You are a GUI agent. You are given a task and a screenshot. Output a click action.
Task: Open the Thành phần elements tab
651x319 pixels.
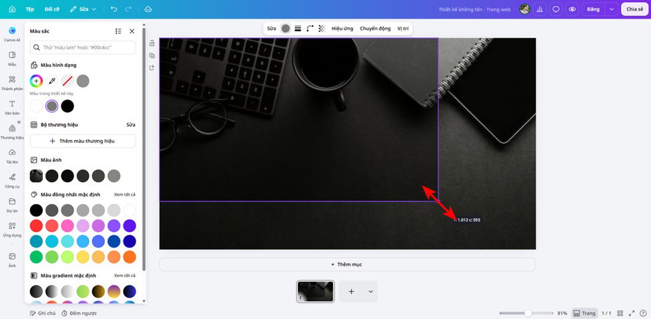[x=12, y=83]
